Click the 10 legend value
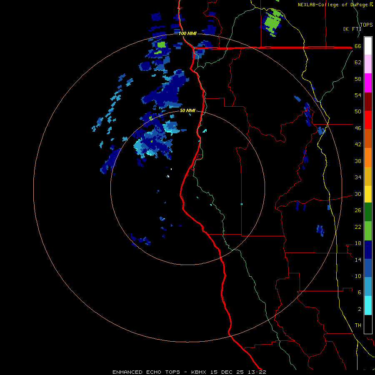 point(358,276)
